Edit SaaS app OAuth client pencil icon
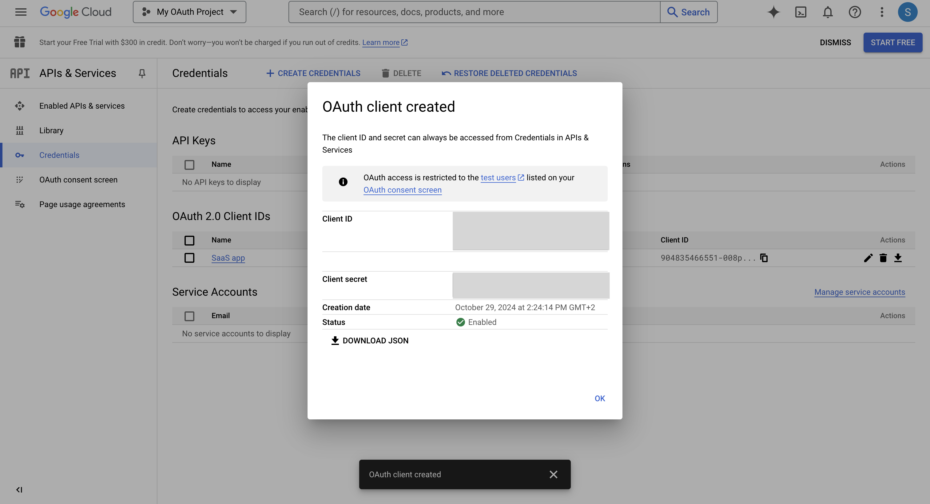The height and width of the screenshot is (504, 930). click(x=868, y=258)
